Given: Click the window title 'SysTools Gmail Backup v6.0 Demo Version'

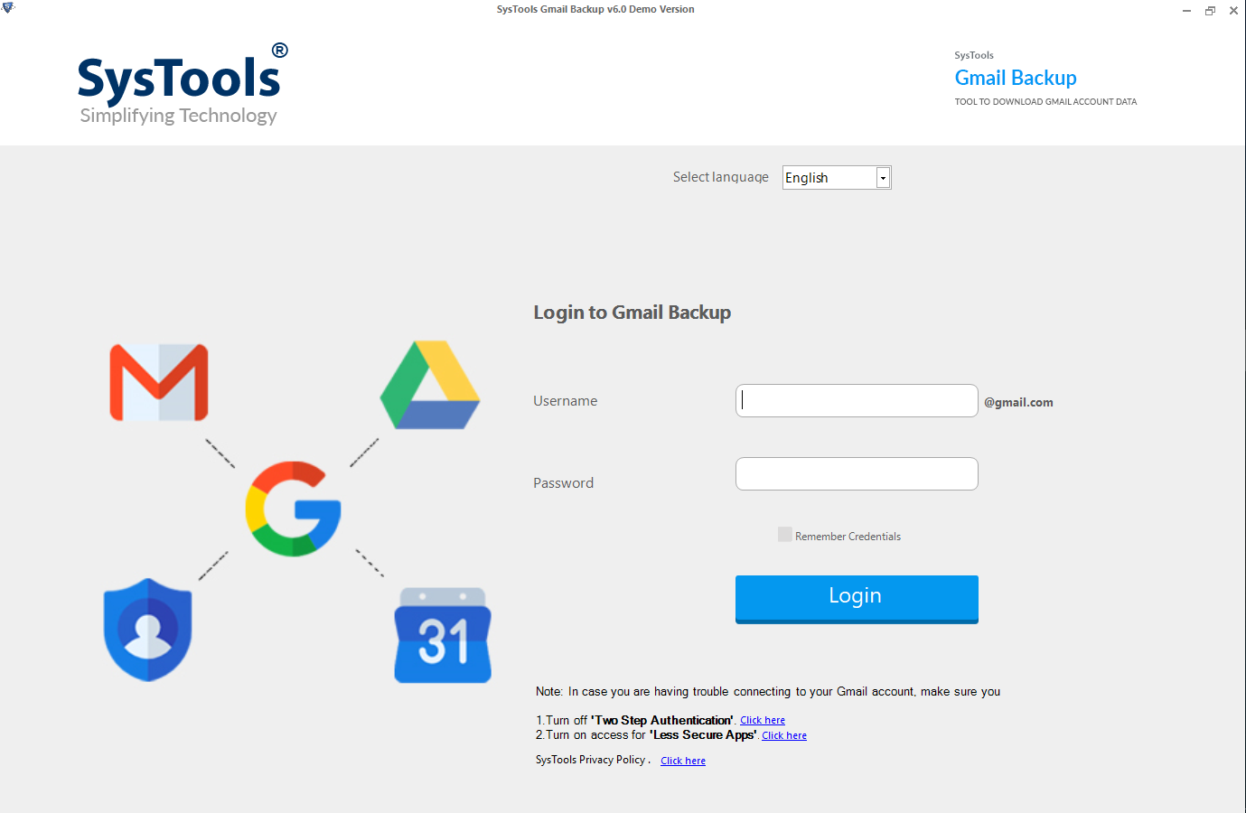Looking at the screenshot, I should tap(595, 9).
